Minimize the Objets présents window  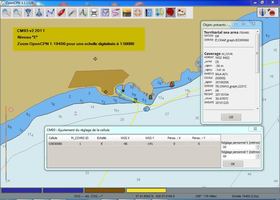click(x=236, y=23)
